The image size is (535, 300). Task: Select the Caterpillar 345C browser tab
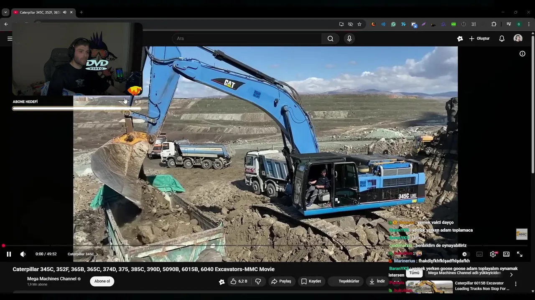point(40,12)
